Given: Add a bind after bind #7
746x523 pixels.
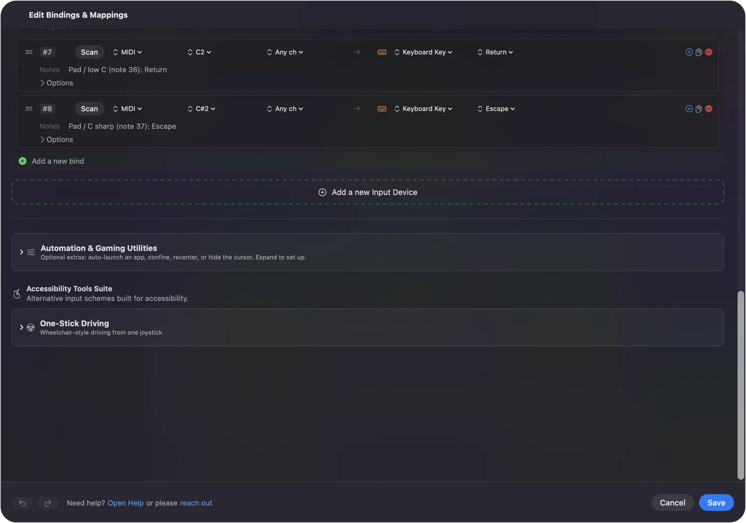Looking at the screenshot, I should coord(689,52).
